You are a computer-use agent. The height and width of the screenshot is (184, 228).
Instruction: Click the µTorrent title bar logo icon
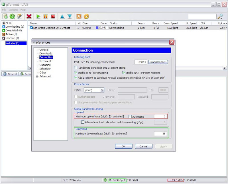[x=3, y=4]
